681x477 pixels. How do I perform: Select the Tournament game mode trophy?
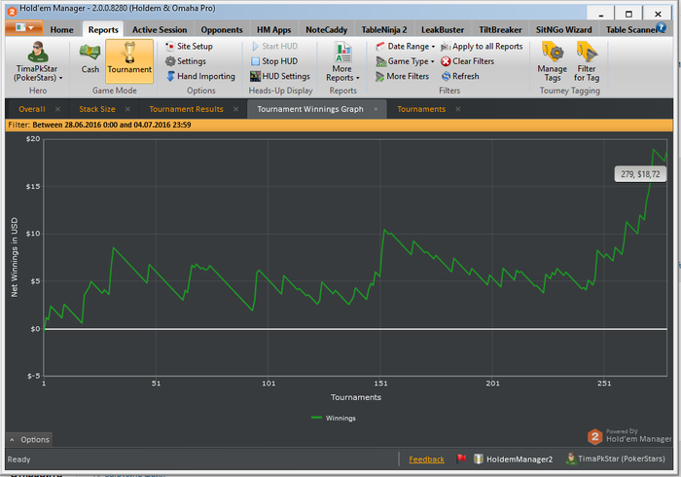(x=129, y=60)
